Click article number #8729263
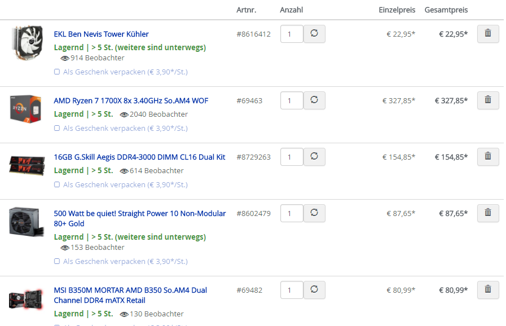506x326 pixels. (x=253, y=157)
